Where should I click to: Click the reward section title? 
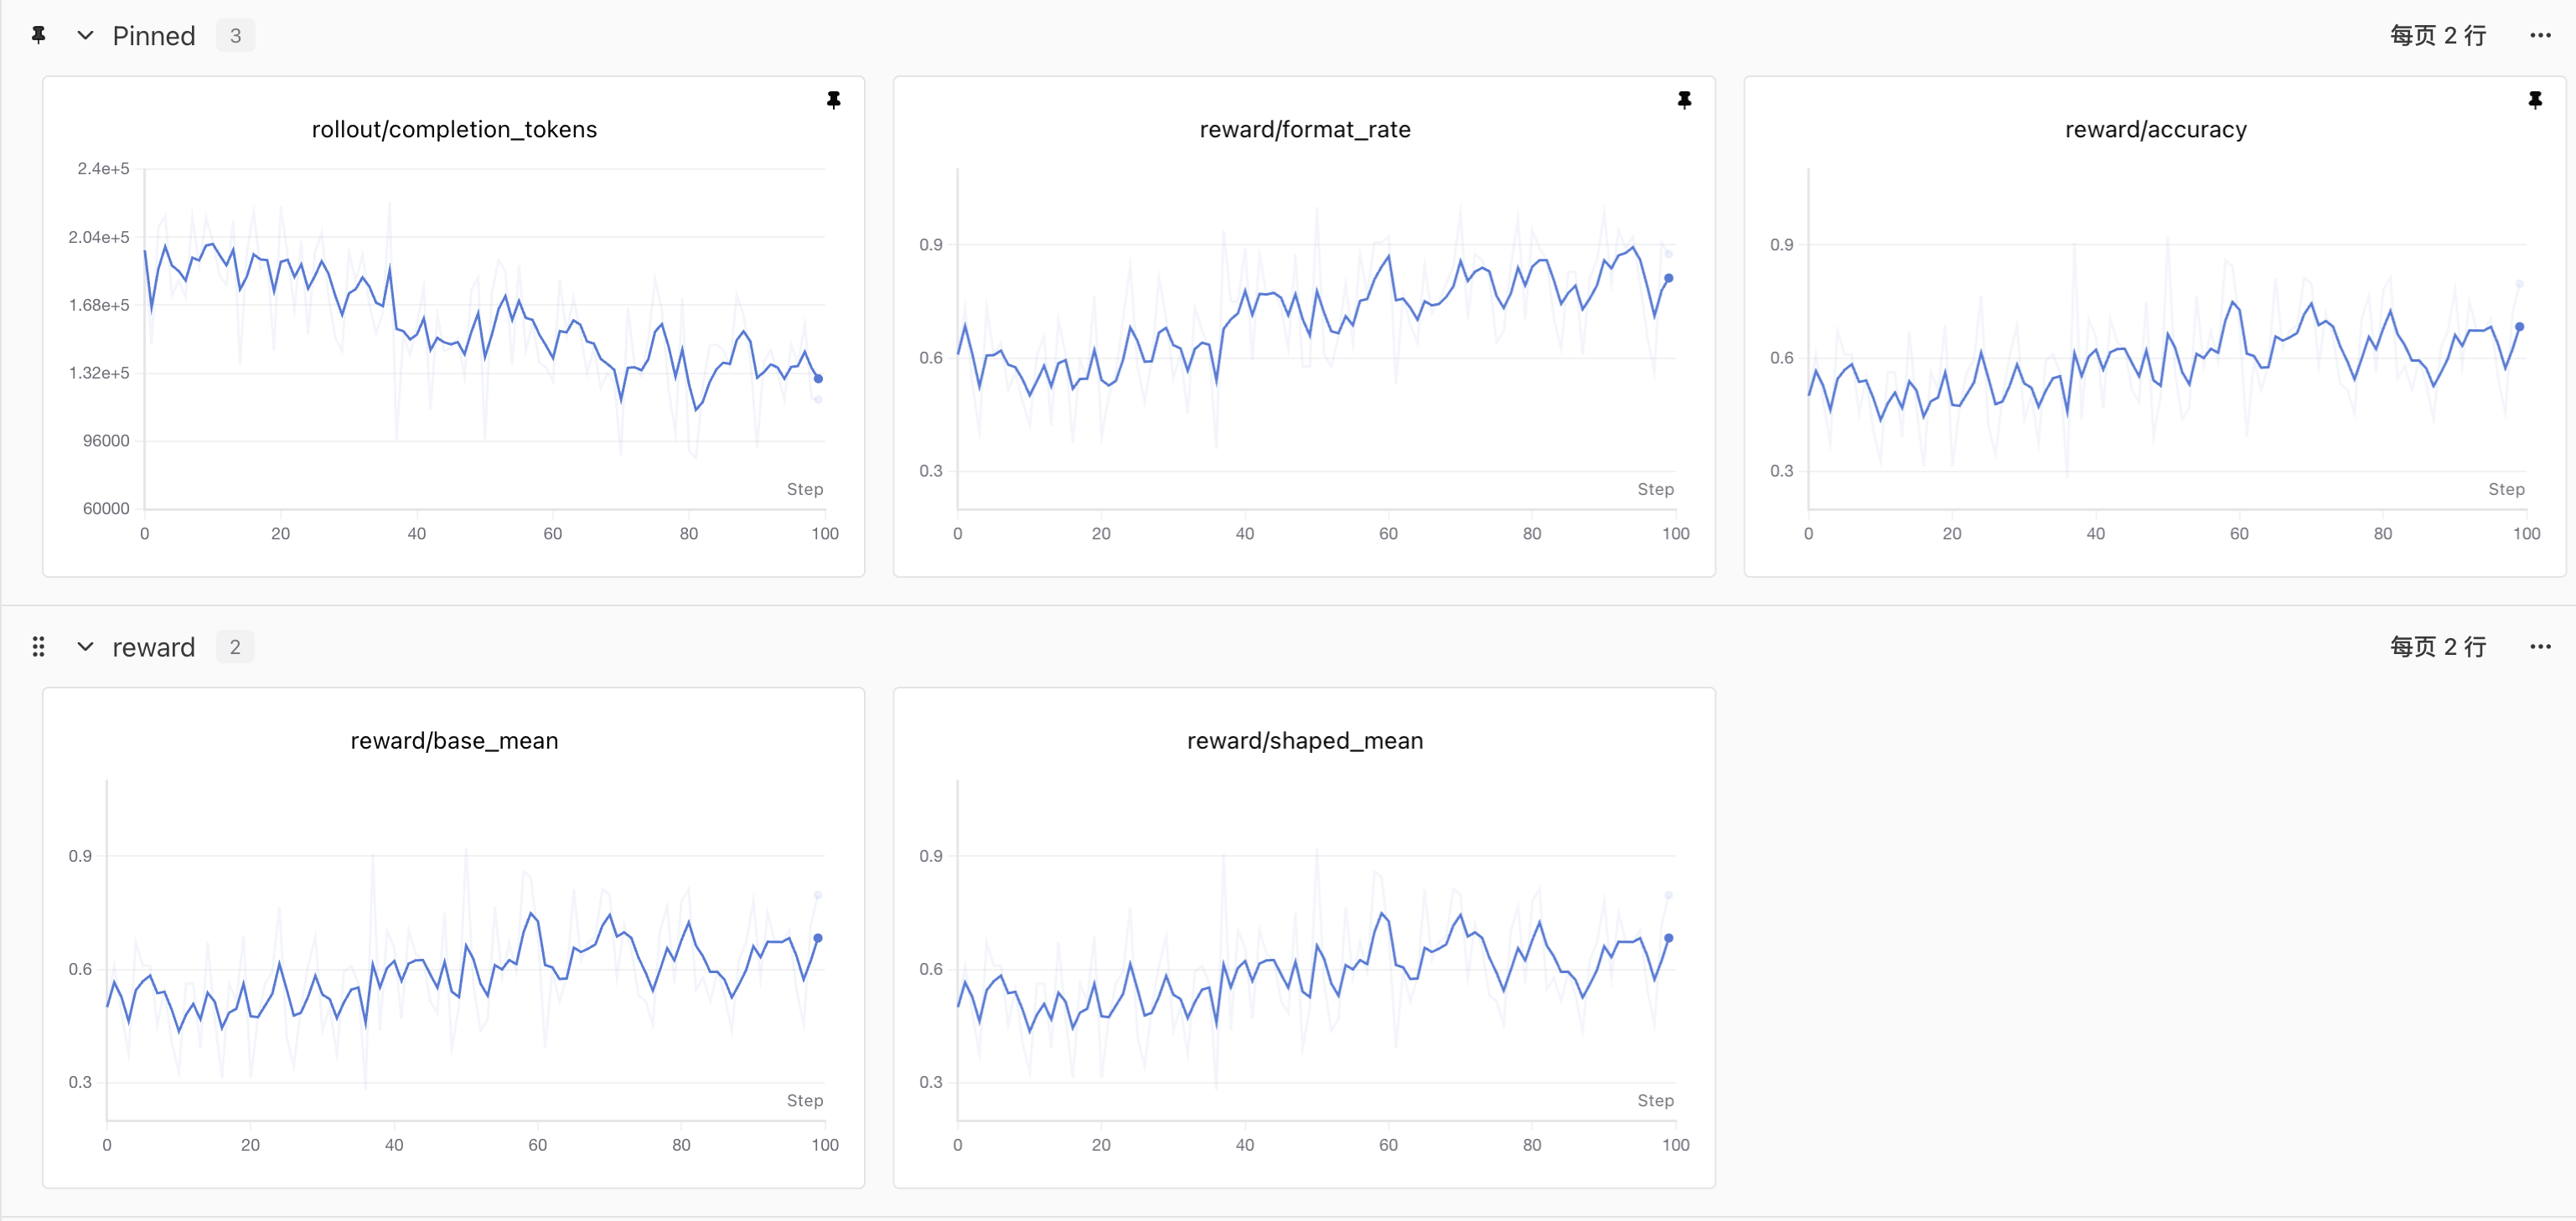[x=154, y=647]
